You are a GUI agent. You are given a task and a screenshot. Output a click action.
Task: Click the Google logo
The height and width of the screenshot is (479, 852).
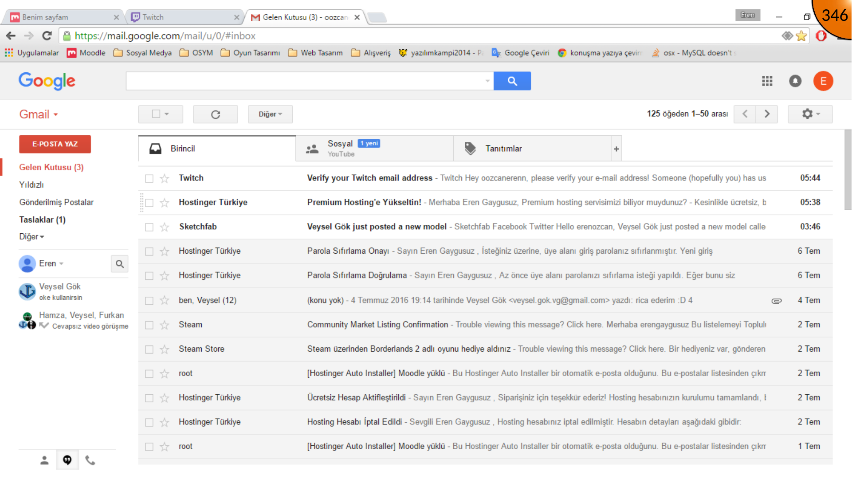(x=47, y=81)
